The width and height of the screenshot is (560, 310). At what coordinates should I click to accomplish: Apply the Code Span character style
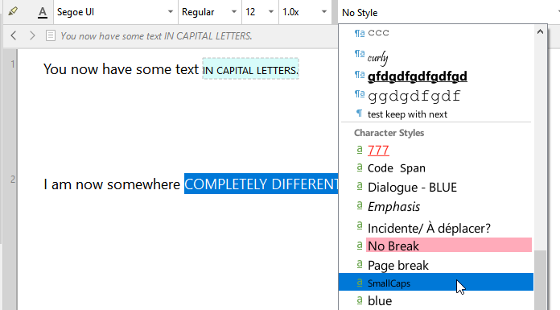point(436,168)
